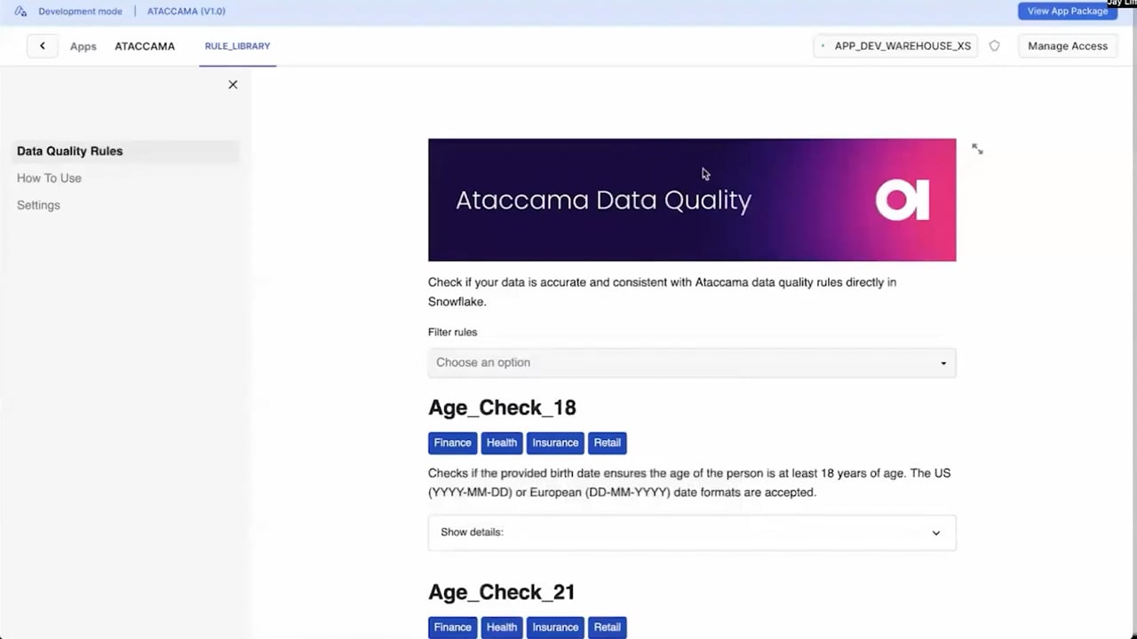Image resolution: width=1137 pixels, height=639 pixels.
Task: Close the sidebar using the X icon
Action: pyautogui.click(x=233, y=84)
